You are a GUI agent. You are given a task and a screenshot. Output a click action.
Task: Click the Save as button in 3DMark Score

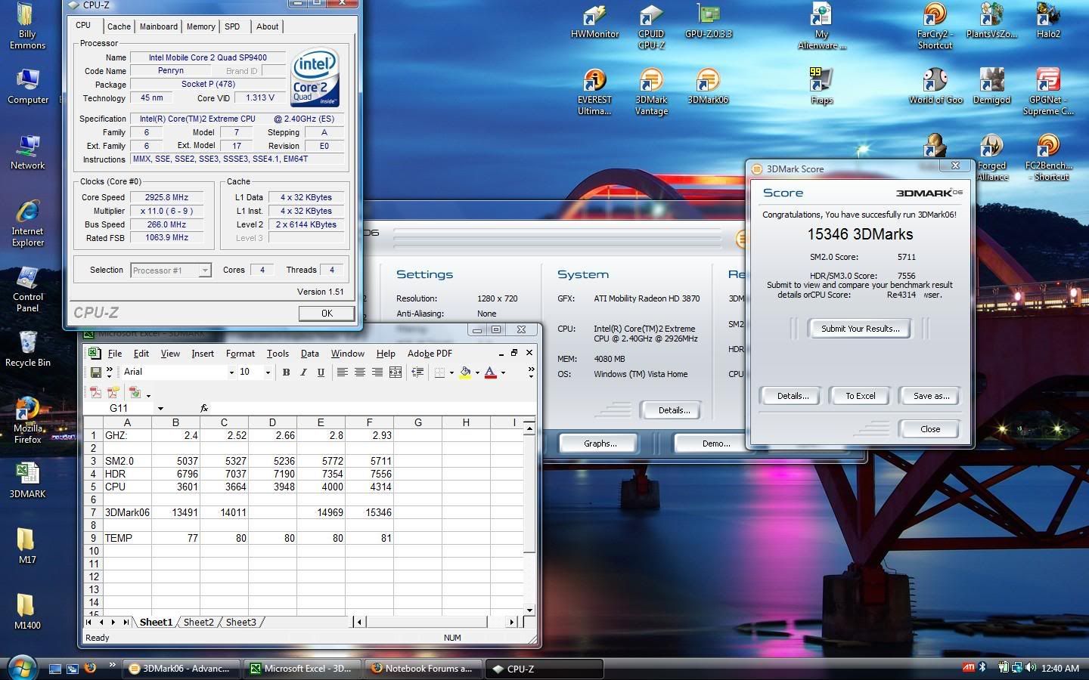coord(930,396)
